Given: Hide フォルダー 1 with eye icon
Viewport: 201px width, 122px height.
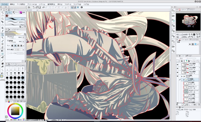Looking at the screenshot, I should tap(178, 76).
